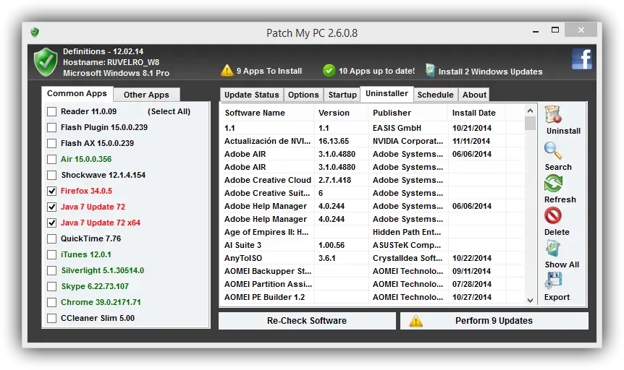This screenshot has height=370, width=624.
Task: Tick the Chrome 39.0.2171.71 checkbox
Action: point(51,303)
